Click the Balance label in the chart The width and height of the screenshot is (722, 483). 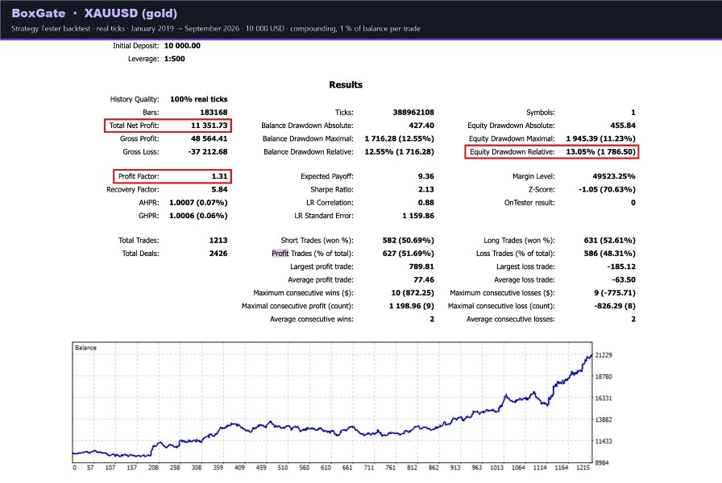point(85,348)
